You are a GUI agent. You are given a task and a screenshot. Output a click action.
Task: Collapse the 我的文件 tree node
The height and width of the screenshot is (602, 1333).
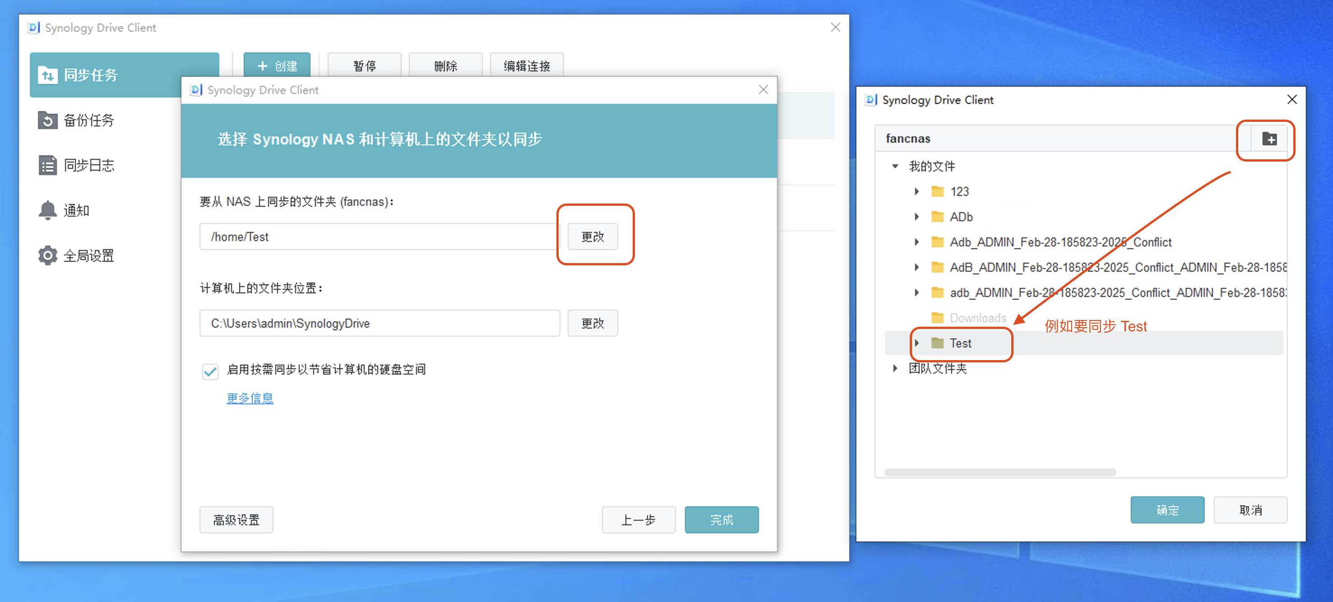(x=895, y=166)
